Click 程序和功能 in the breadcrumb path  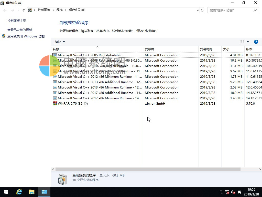click(77, 10)
